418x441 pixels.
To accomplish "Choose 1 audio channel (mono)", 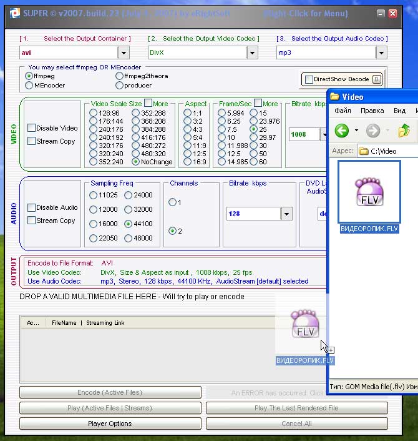I will [x=172, y=202].
